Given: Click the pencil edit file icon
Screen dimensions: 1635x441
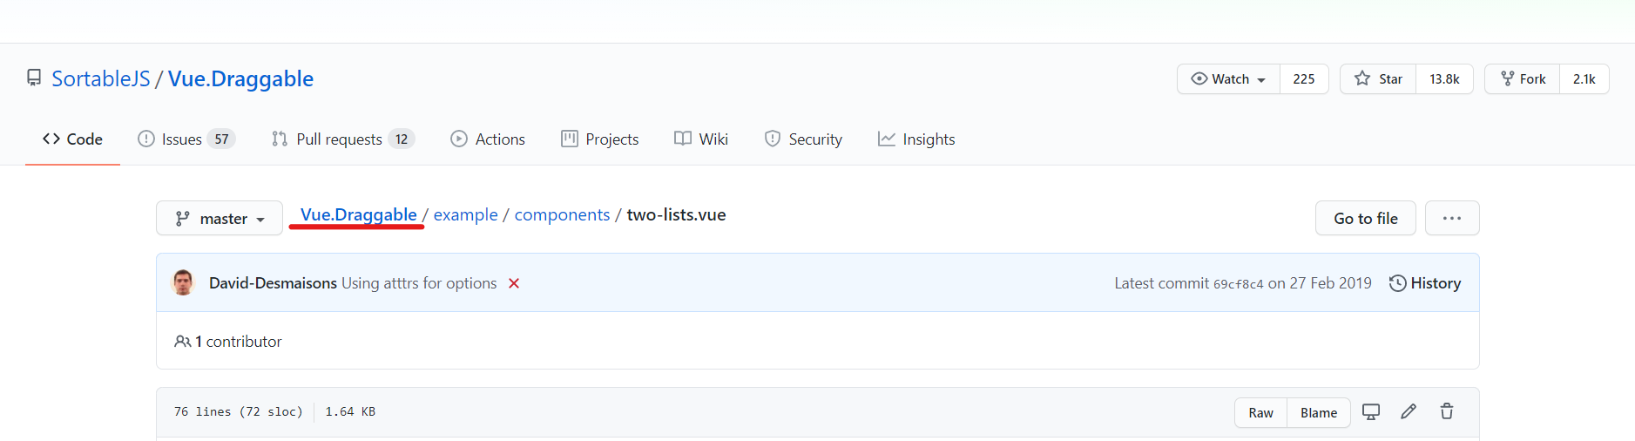Looking at the screenshot, I should click(x=1409, y=411).
